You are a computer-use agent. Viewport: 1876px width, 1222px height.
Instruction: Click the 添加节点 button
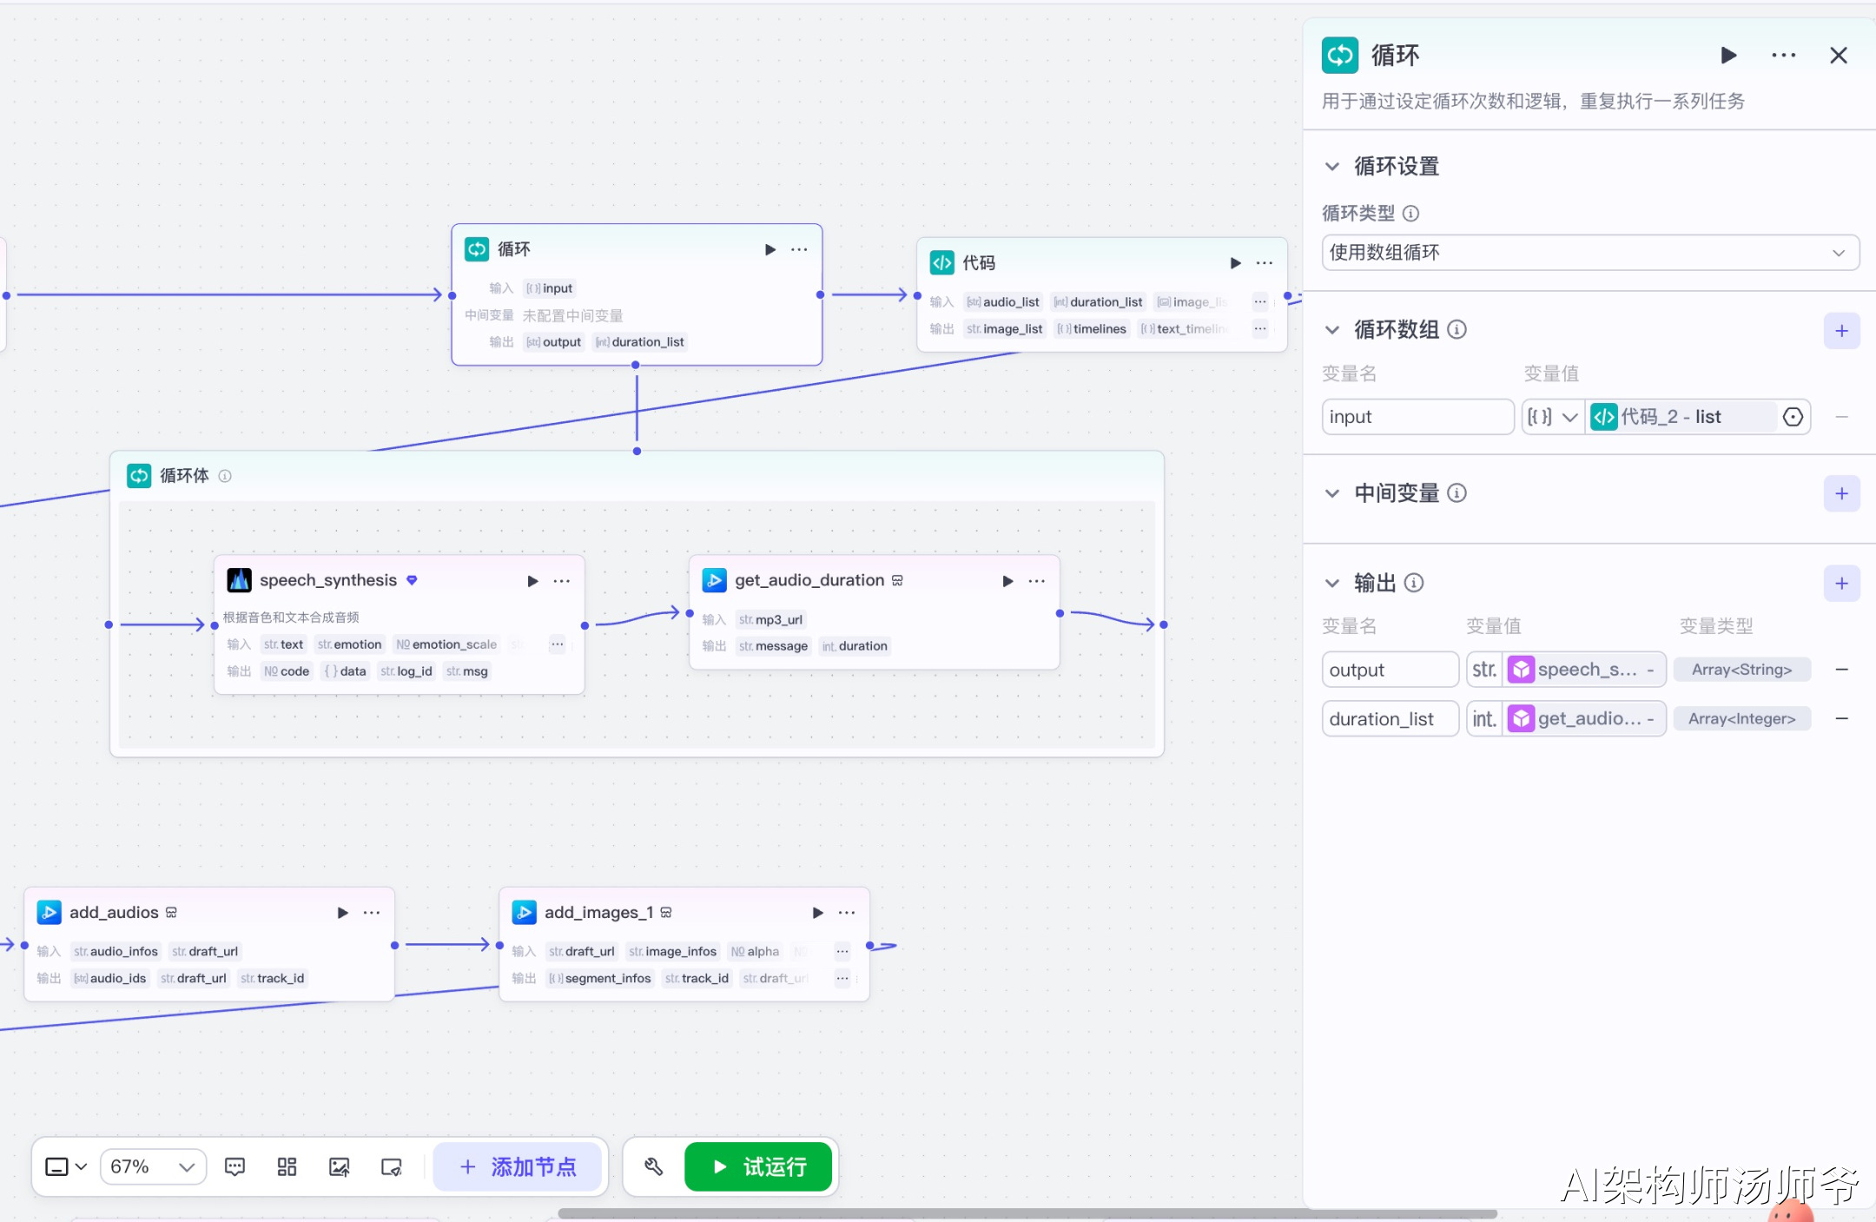point(518,1166)
